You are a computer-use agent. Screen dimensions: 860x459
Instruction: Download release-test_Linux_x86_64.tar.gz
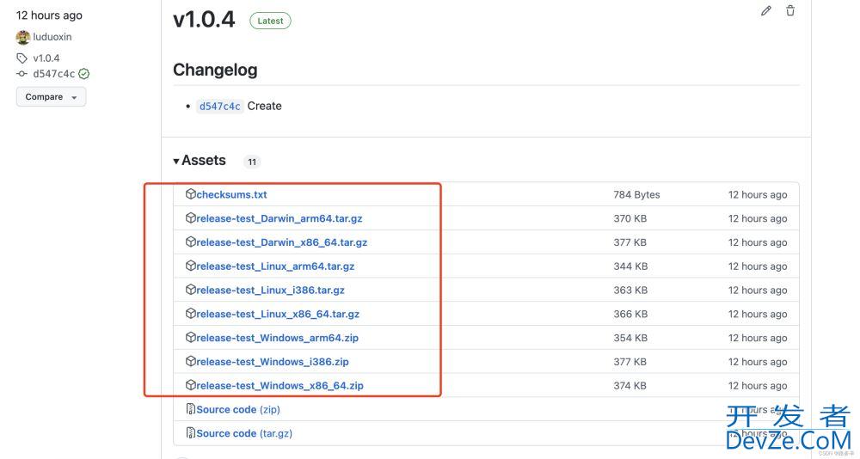pyautogui.click(x=278, y=315)
